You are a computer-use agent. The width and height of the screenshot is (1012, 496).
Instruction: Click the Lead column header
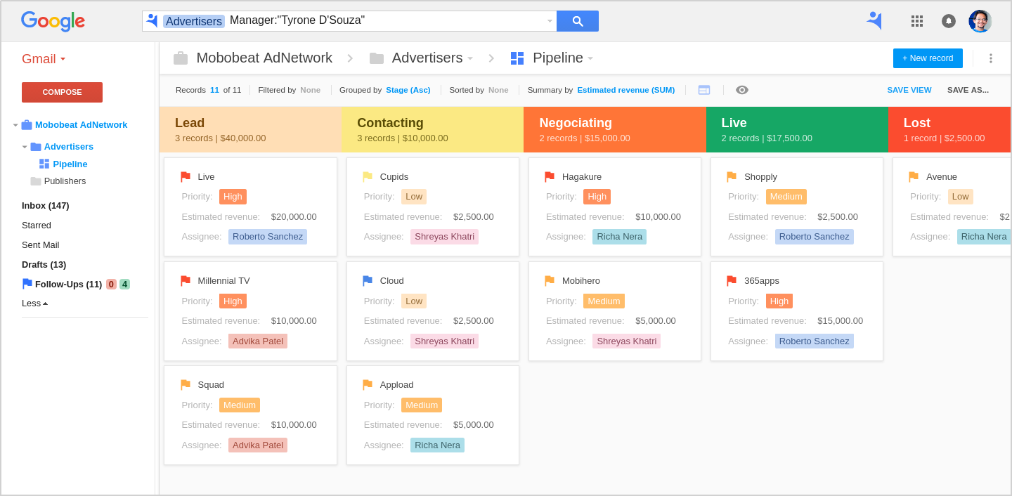[250, 130]
